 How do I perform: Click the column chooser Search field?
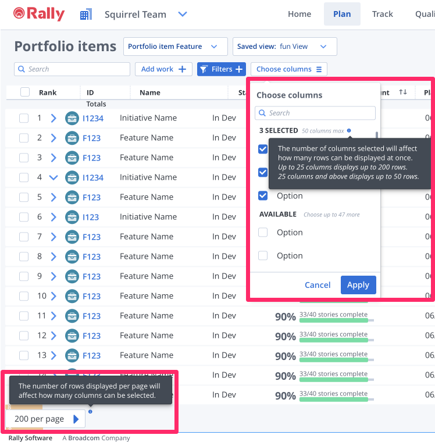pyautogui.click(x=315, y=113)
